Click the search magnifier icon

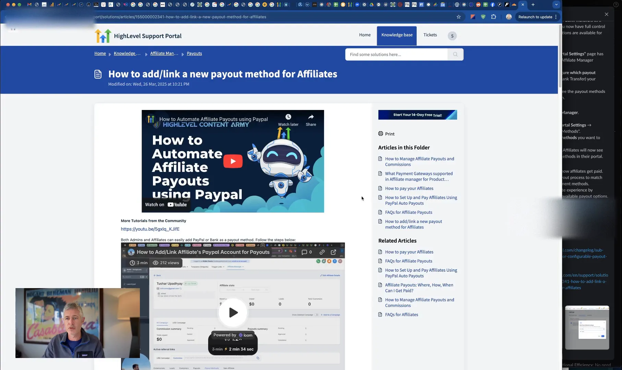click(455, 54)
